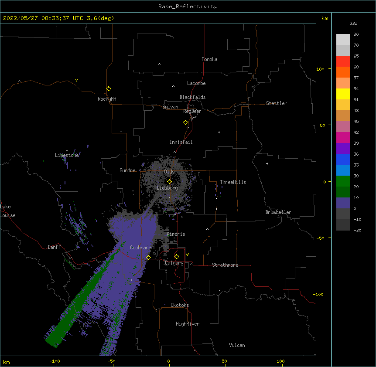Click the RedDeer label
The image size is (376, 367).
coord(192,111)
